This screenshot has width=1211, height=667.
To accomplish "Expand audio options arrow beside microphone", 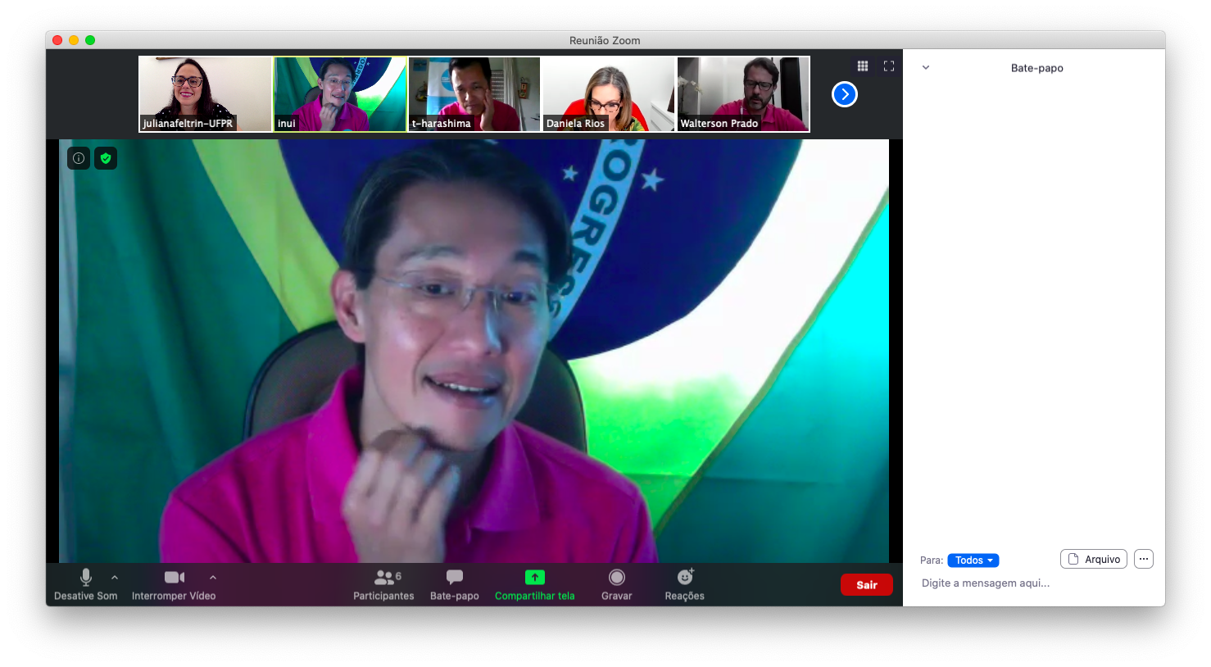I will [x=115, y=577].
